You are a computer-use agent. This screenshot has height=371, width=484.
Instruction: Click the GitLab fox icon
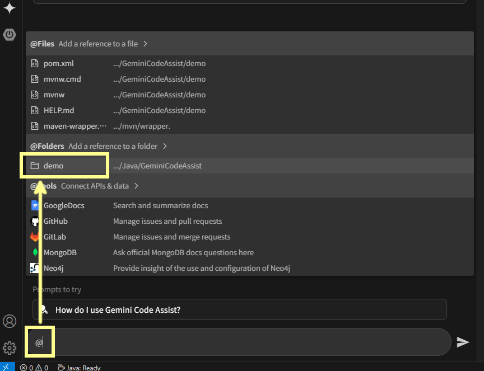[x=35, y=237]
